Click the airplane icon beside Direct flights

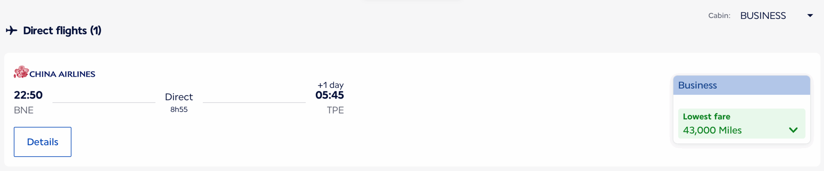[12, 31]
